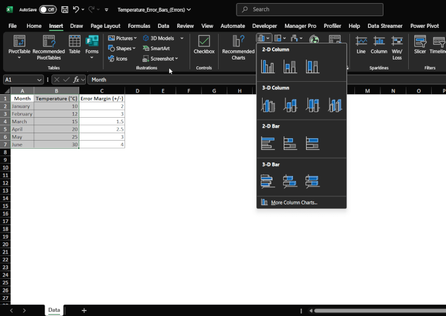Insert a Checkbox control

click(x=204, y=47)
